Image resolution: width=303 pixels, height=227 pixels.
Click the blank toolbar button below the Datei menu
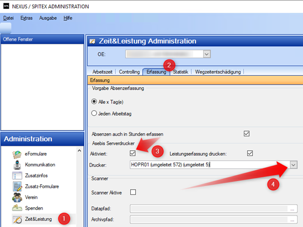click(5, 28)
